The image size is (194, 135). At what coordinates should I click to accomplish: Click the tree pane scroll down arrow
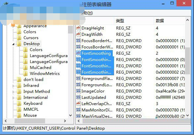coord(71,115)
